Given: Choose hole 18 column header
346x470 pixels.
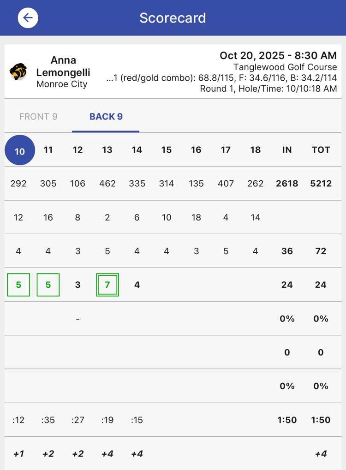Looking at the screenshot, I should click(x=255, y=150).
